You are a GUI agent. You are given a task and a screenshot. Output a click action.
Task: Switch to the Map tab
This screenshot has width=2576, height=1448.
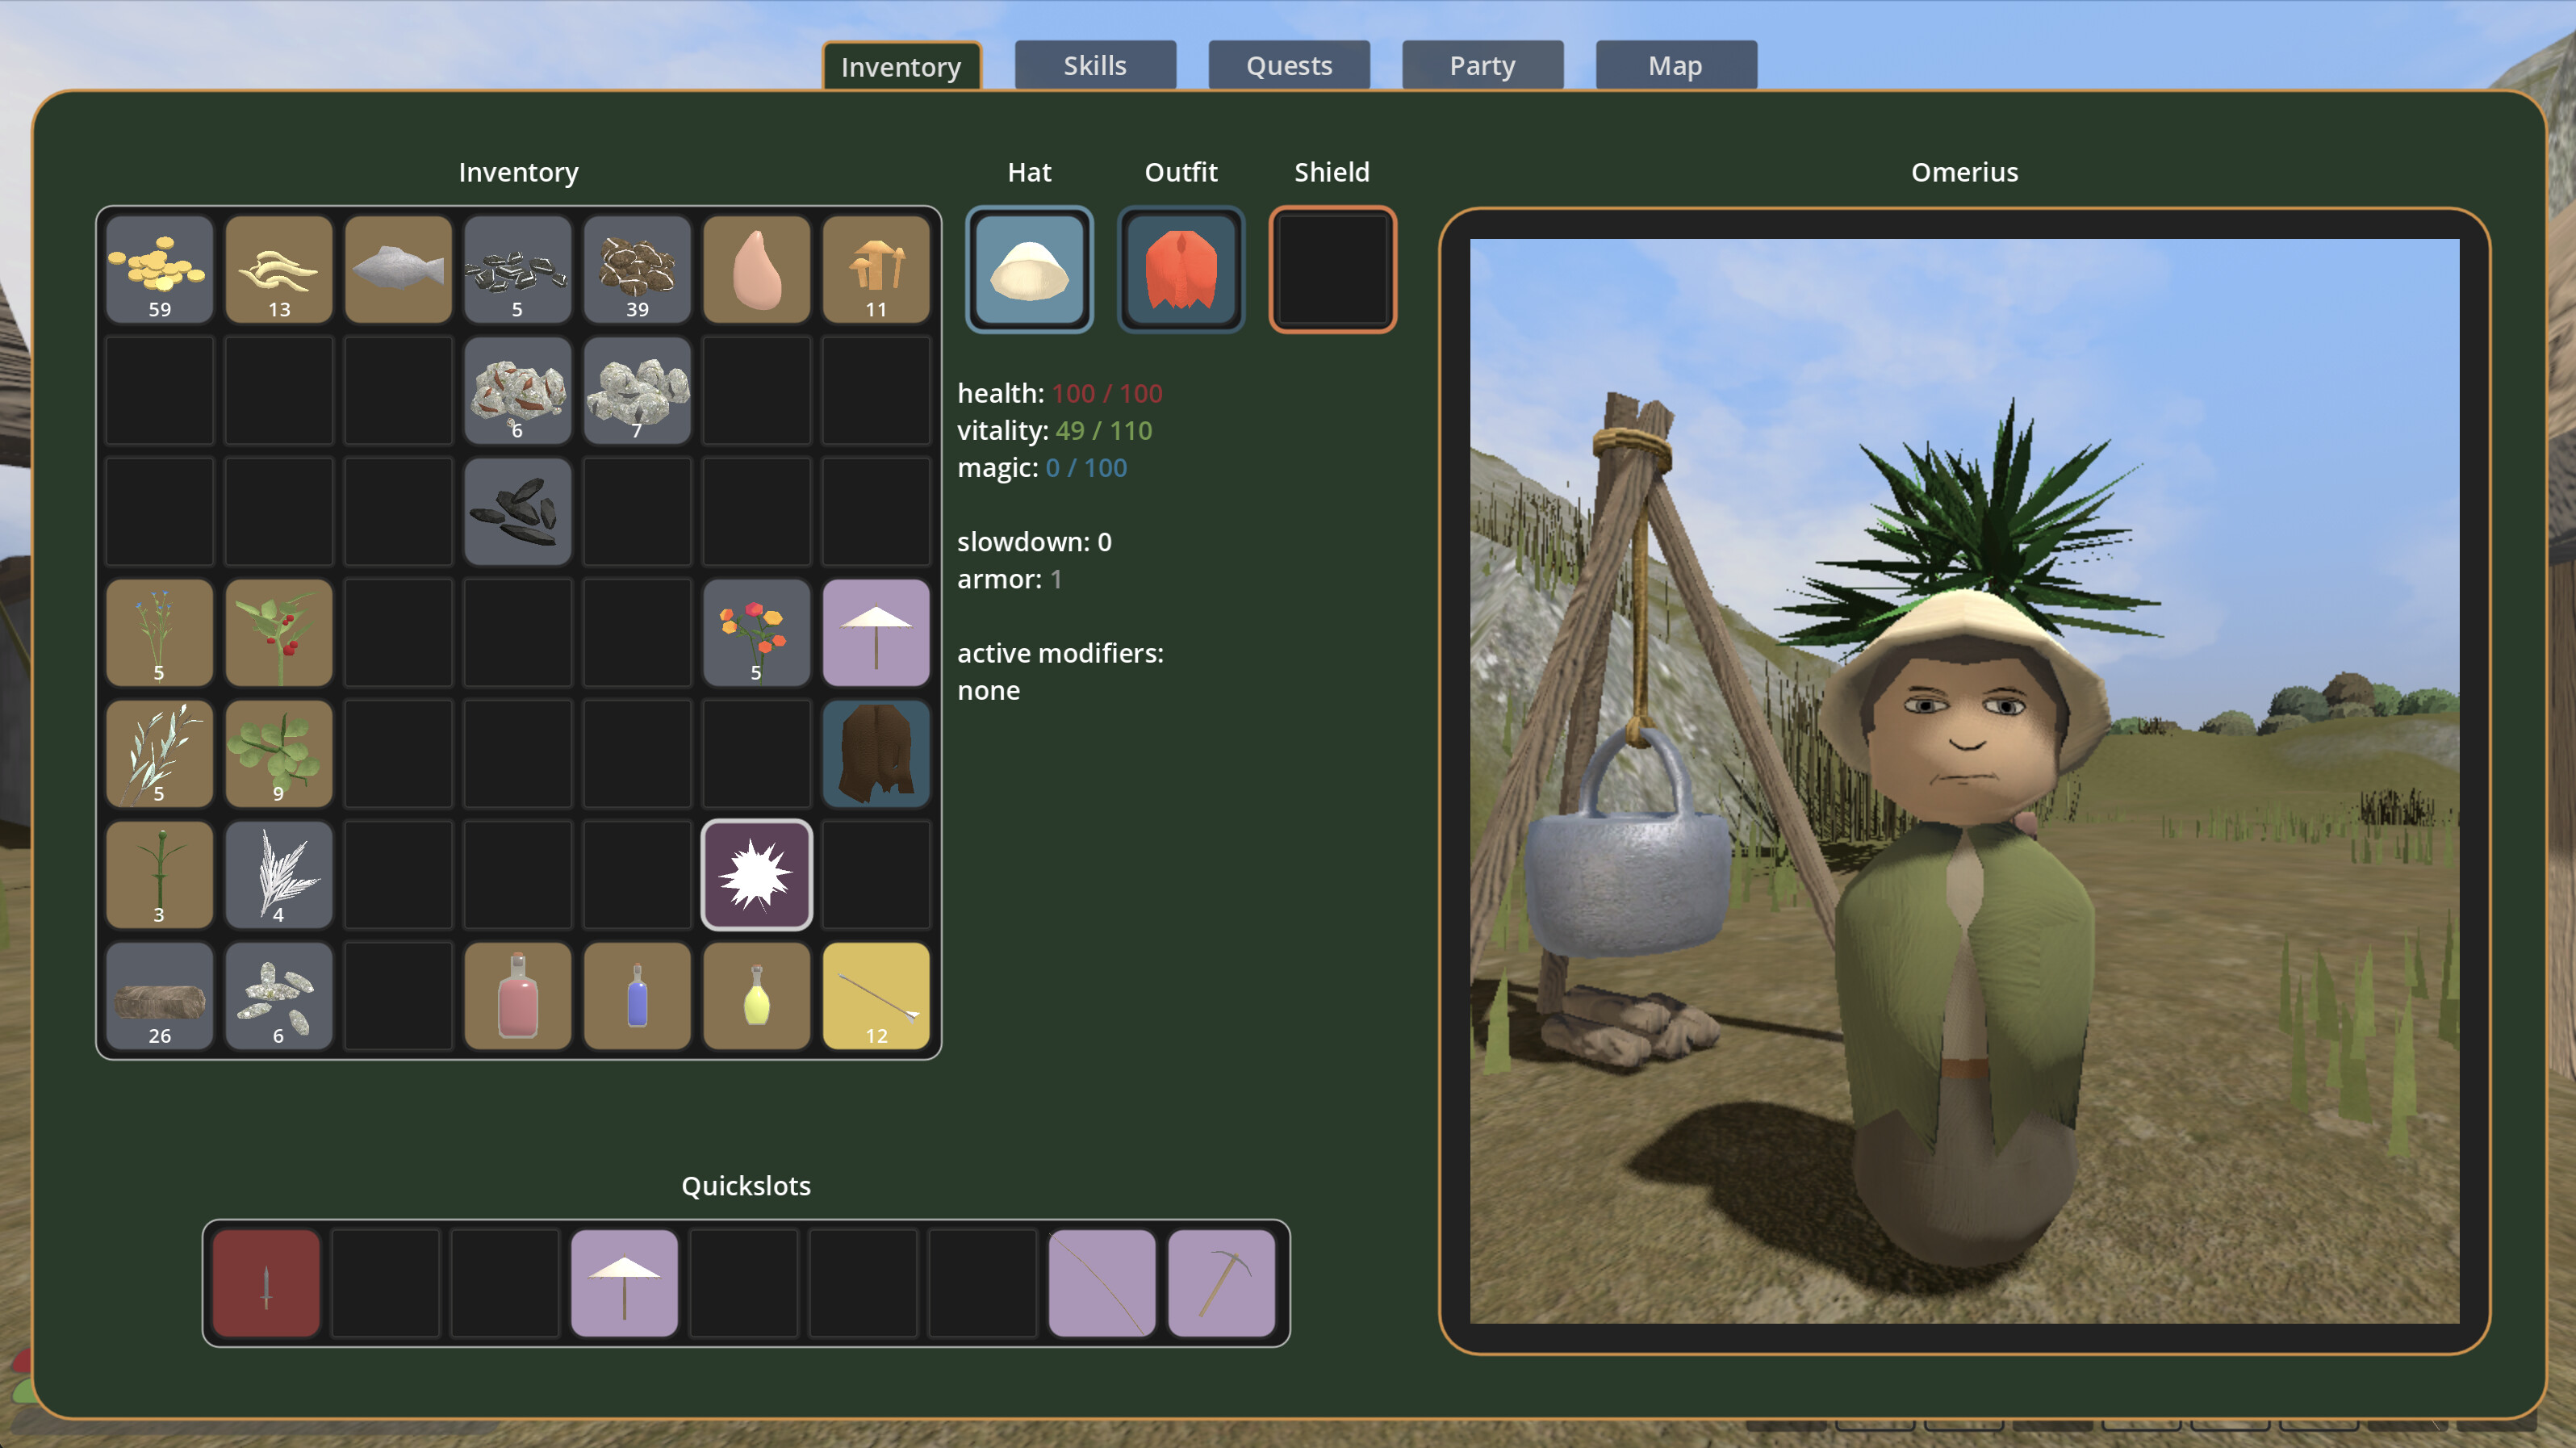point(1675,65)
